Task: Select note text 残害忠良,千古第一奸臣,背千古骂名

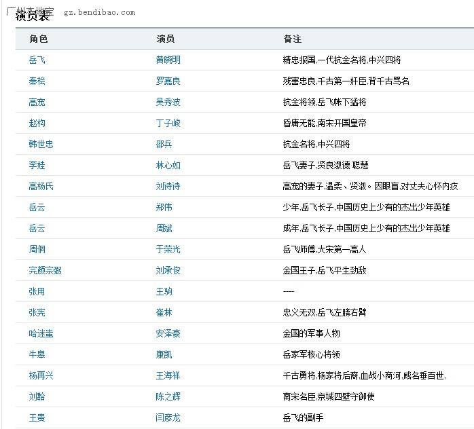Action: (x=346, y=81)
